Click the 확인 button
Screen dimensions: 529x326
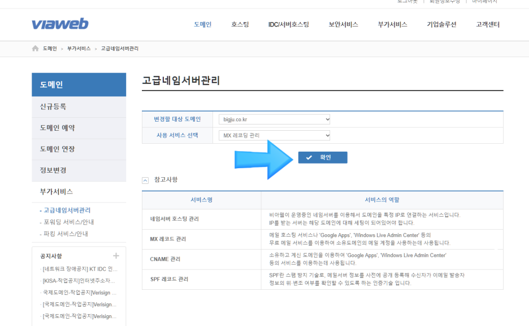(x=323, y=157)
